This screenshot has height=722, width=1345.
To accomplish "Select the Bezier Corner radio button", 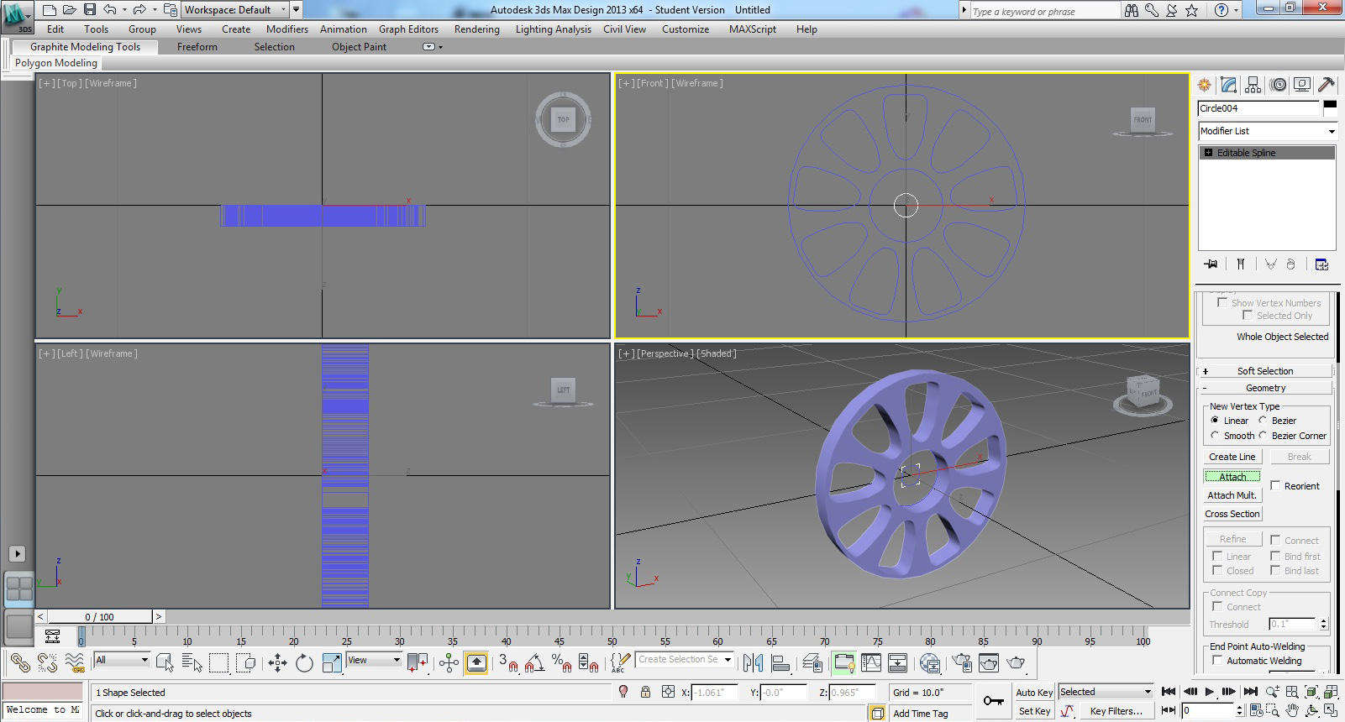I will [x=1262, y=435].
